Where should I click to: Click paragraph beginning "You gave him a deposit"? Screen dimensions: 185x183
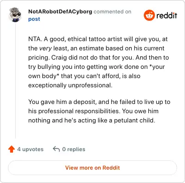(99, 111)
